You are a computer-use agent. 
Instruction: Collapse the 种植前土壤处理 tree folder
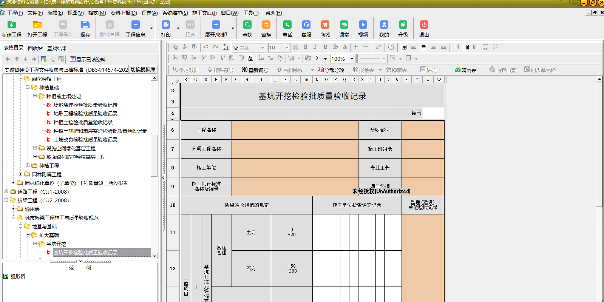coord(35,96)
